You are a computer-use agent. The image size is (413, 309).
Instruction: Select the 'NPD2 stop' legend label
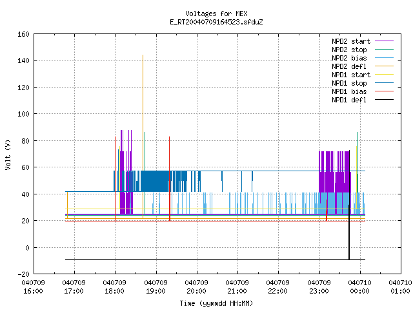(349, 50)
